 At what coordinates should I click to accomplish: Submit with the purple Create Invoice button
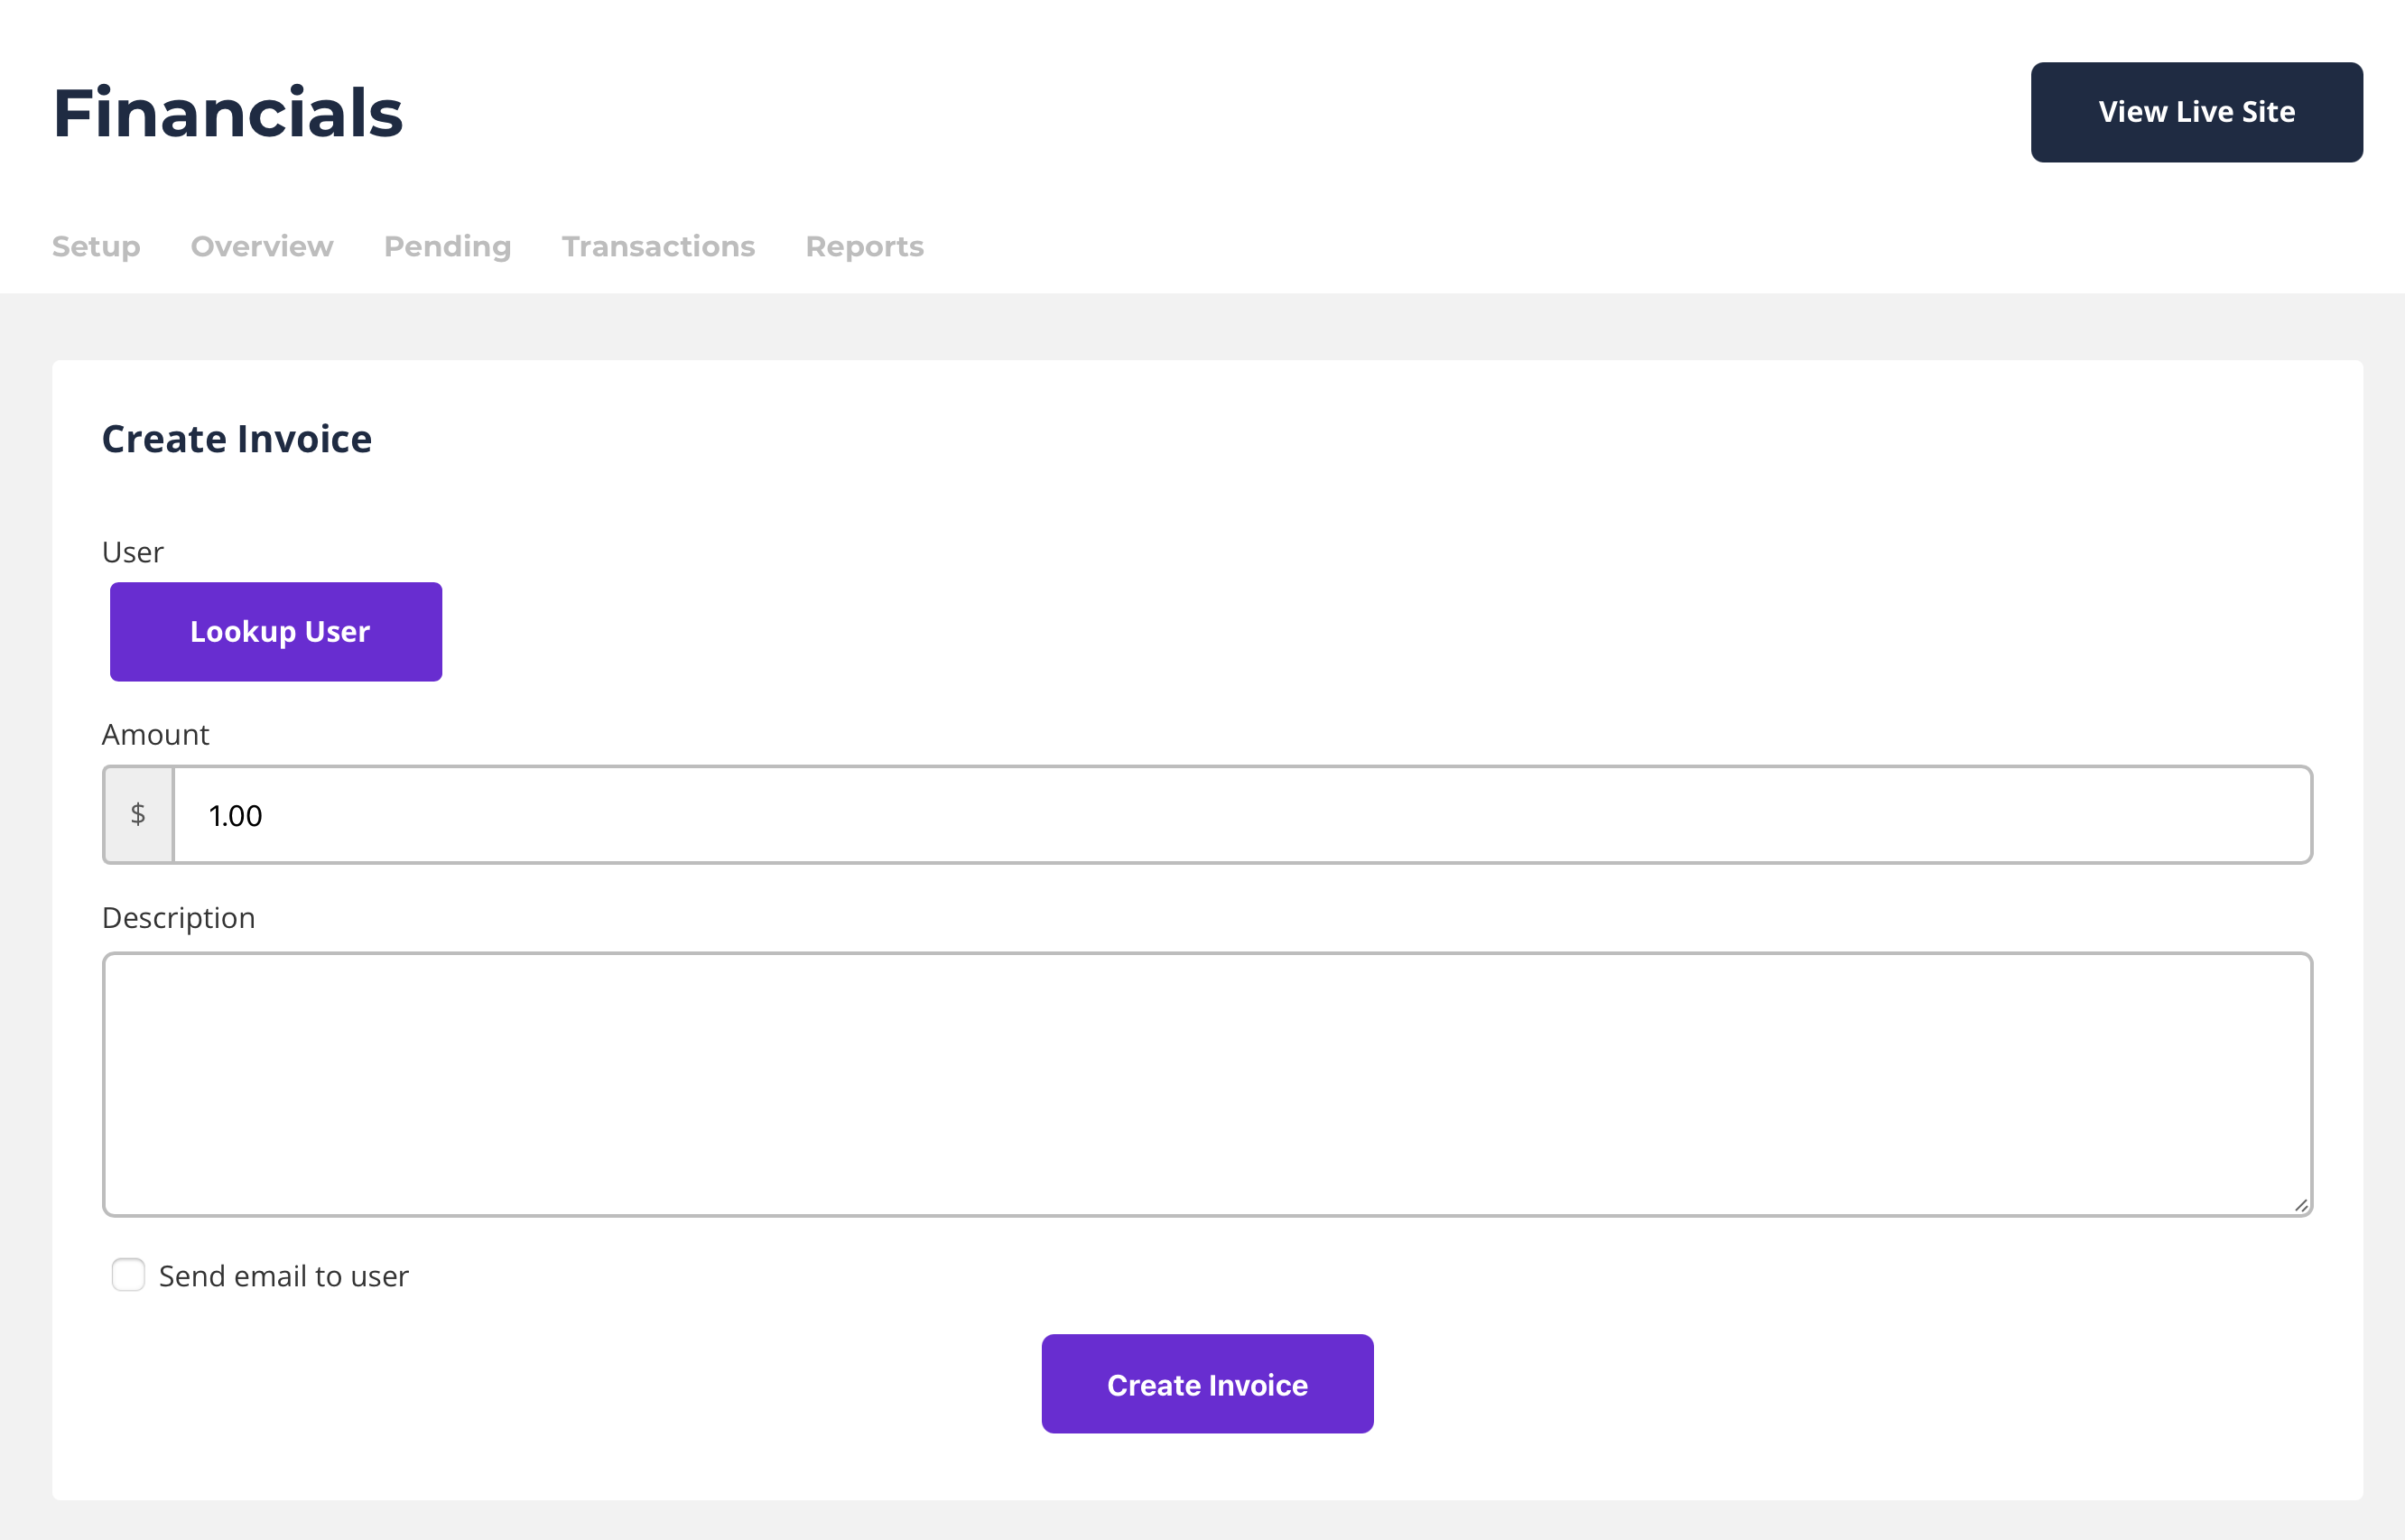pos(1207,1384)
